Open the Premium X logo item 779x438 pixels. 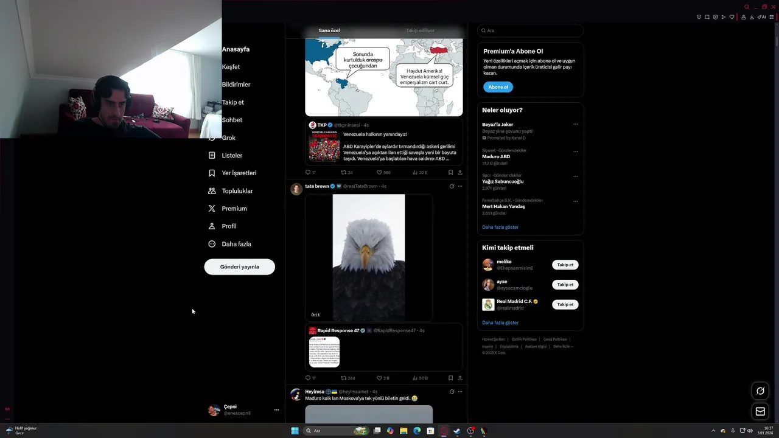(x=212, y=208)
